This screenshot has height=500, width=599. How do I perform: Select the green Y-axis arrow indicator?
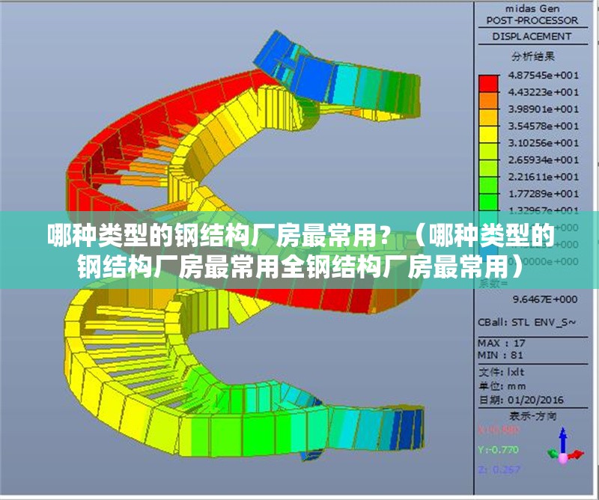click(553, 454)
